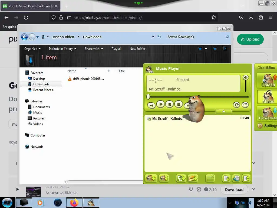Screen dimensions: 277x208
Task: Click the track seek slider handle
Action: (x=148, y=96)
